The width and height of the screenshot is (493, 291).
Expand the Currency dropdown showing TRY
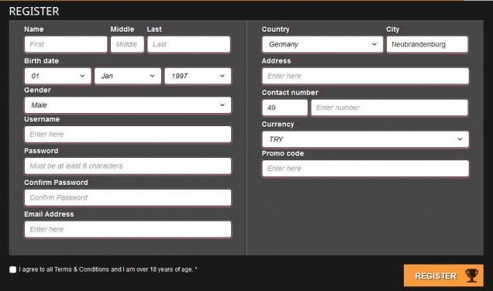click(365, 139)
